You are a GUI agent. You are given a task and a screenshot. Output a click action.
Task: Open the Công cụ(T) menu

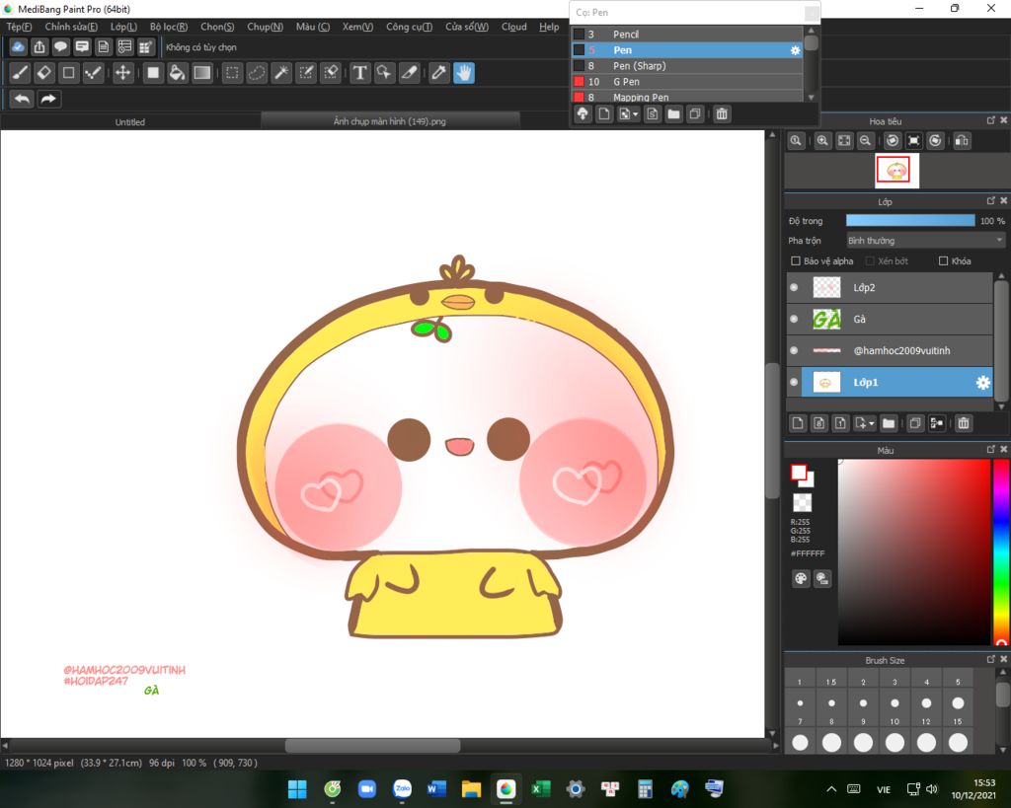[409, 27]
